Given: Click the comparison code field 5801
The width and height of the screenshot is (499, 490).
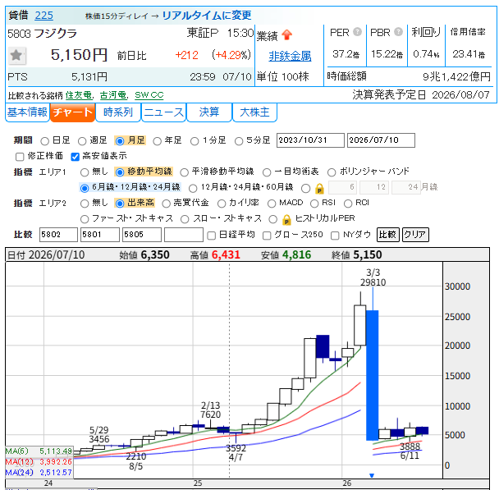Looking at the screenshot, I should [100, 235].
